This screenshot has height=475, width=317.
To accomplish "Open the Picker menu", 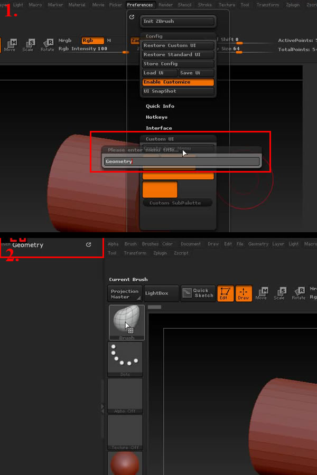I will (x=116, y=5).
